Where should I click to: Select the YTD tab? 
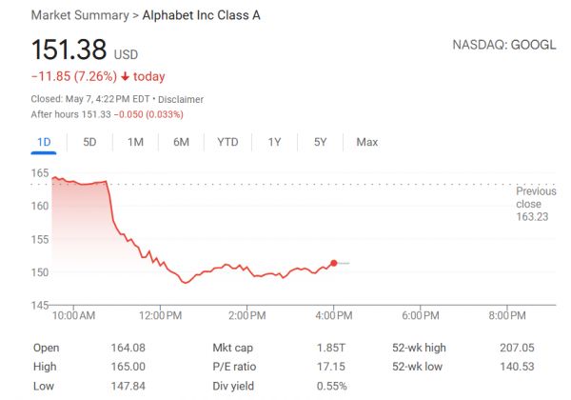[227, 142]
